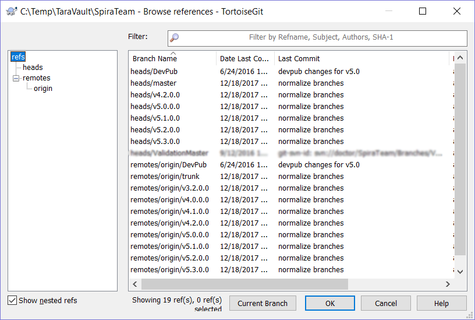Collapse the remotes tree node
The width and height of the screenshot is (475, 320).
(x=16, y=78)
